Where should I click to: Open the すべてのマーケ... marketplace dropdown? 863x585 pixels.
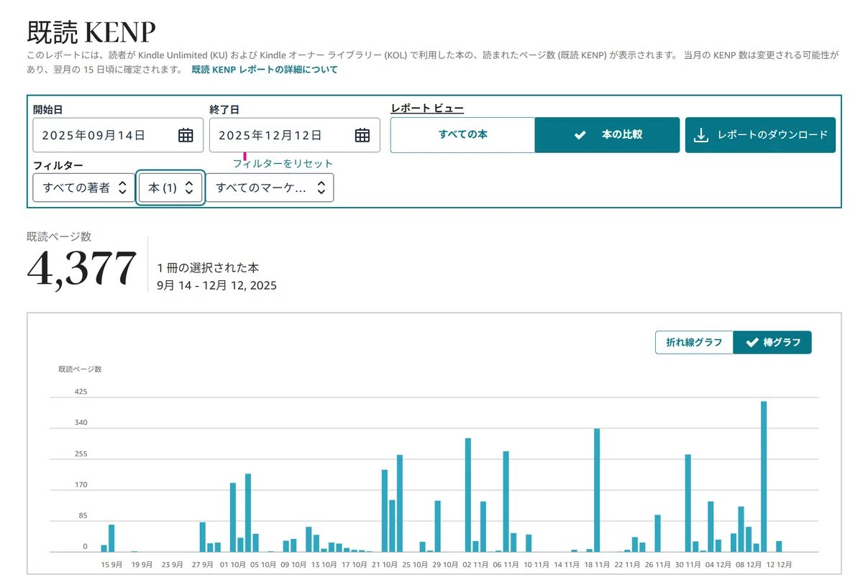pyautogui.click(x=270, y=188)
